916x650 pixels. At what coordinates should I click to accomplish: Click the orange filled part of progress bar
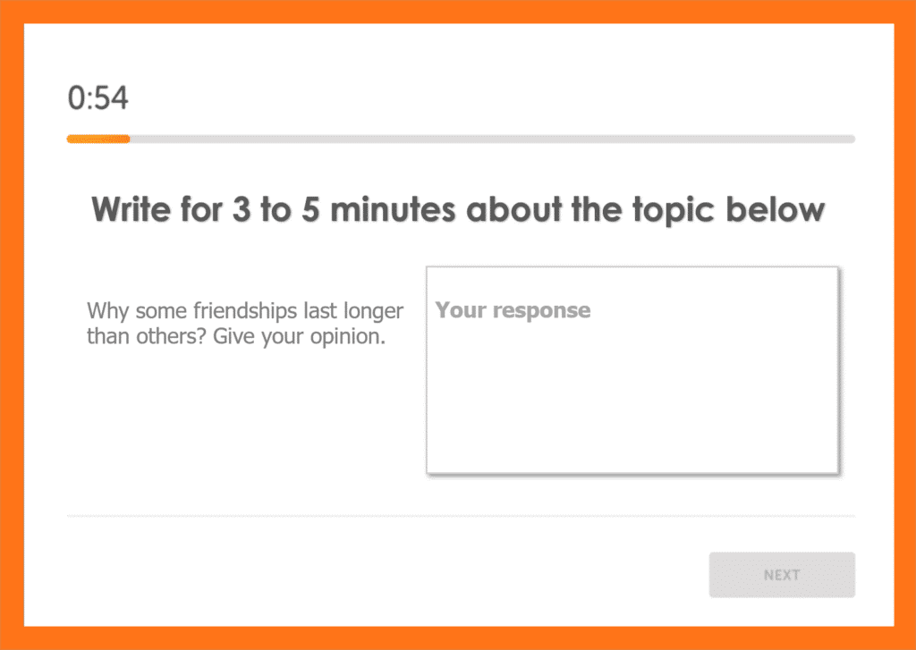tap(98, 139)
